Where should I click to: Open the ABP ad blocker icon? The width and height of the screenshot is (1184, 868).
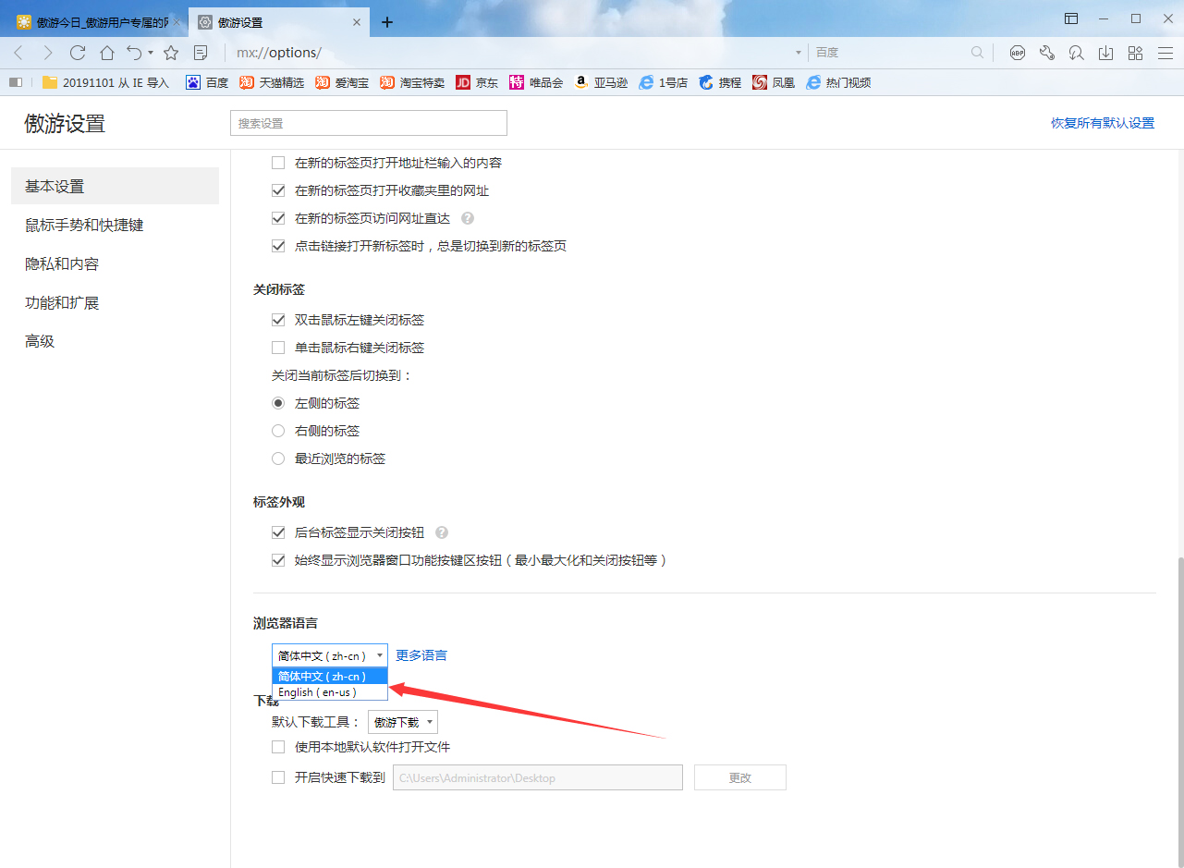tap(1017, 53)
